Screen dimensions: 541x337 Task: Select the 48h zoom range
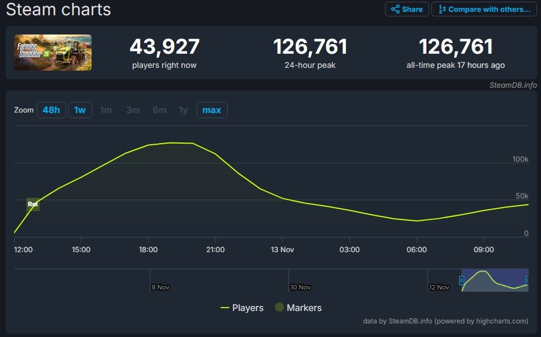pos(51,110)
